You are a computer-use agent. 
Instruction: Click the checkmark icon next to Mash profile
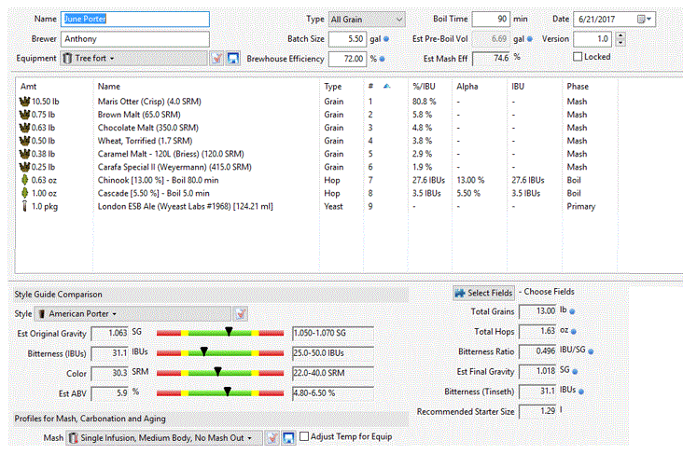(x=272, y=438)
